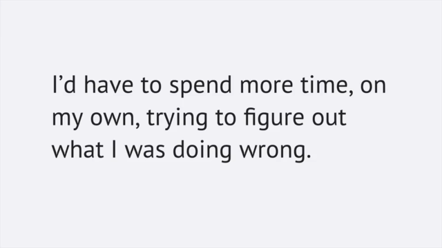The width and height of the screenshot is (442, 248).
Task: Click the standalone "I" before "was"
Action: pos(114,149)
